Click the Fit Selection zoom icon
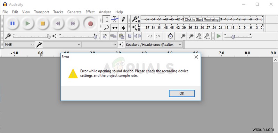The height and width of the screenshot is (133, 278). [x=199, y=36]
